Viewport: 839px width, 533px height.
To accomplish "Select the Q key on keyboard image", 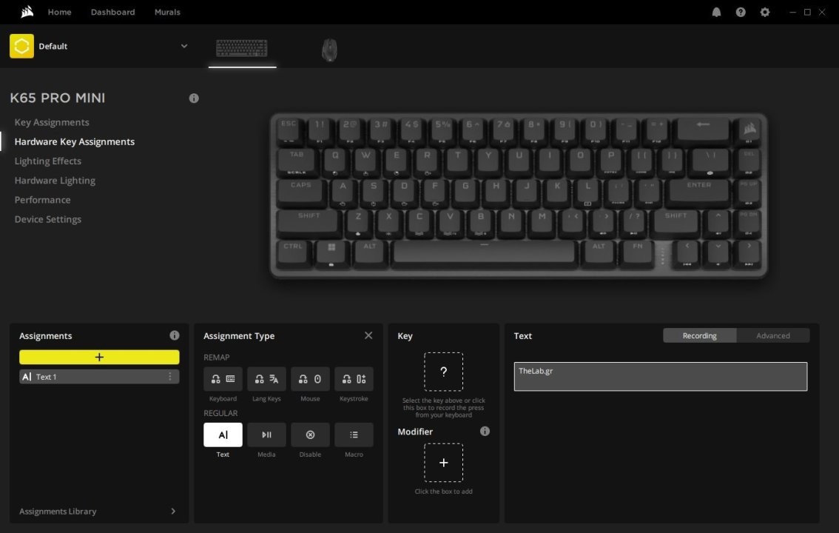I will coord(335,161).
